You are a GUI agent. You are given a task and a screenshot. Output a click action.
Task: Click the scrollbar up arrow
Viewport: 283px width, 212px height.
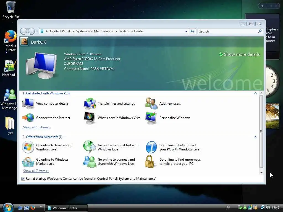261,93
